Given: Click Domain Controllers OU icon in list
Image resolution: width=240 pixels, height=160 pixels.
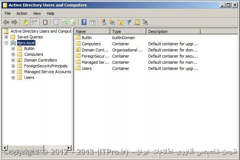Looking at the screenshot, I should click(x=78, y=50).
